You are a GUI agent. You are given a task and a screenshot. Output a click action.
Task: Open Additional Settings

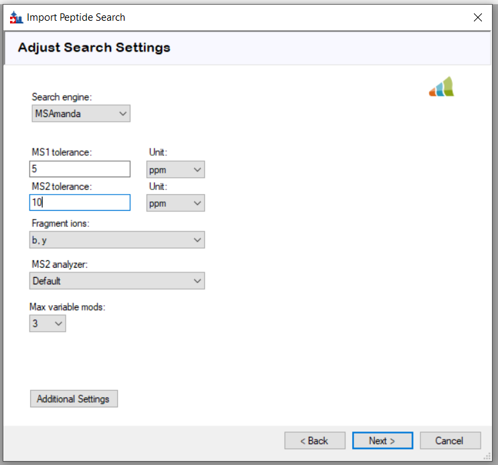[x=74, y=399]
